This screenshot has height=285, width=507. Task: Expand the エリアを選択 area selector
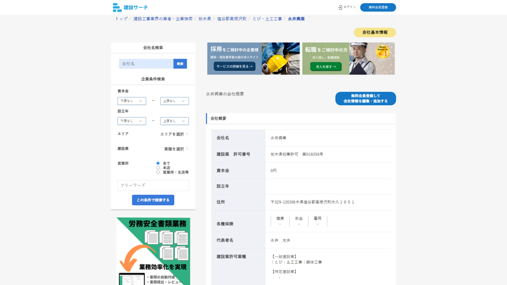tap(174, 134)
